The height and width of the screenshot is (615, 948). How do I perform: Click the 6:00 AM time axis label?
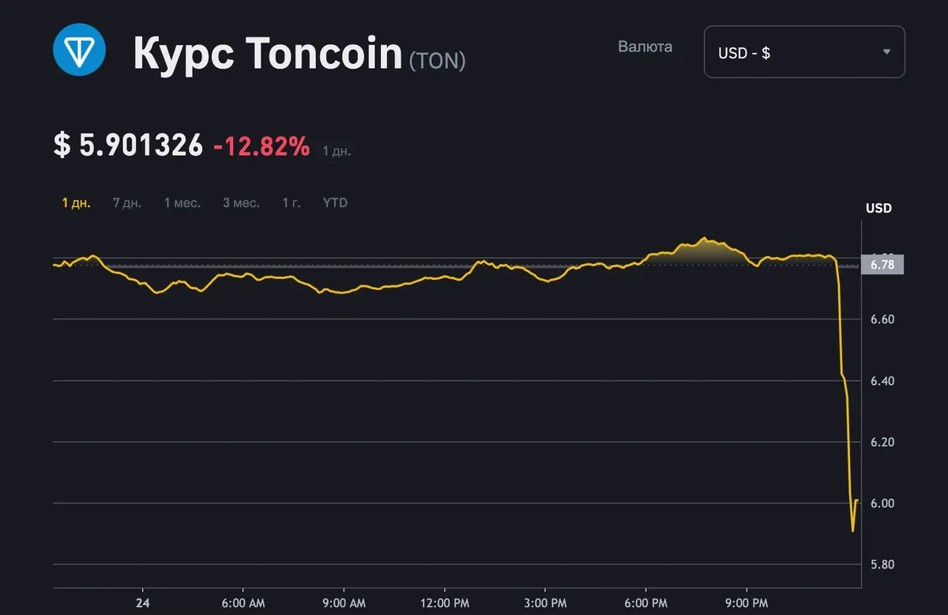(242, 603)
